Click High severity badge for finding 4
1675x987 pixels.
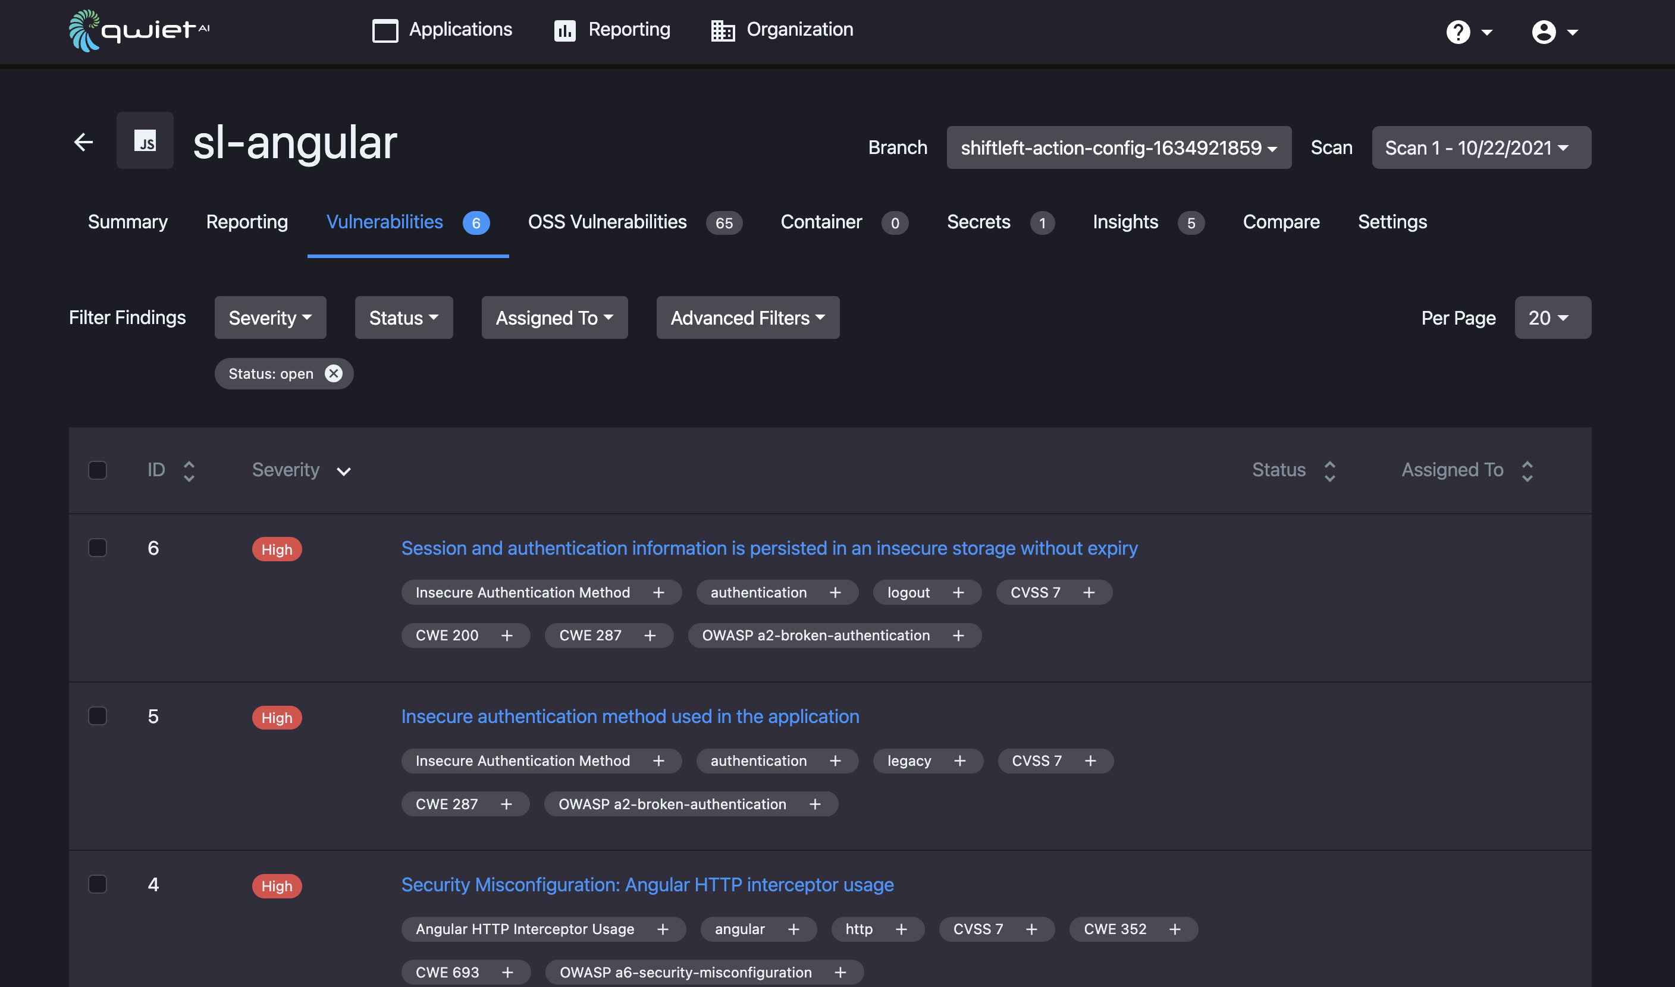click(x=277, y=886)
